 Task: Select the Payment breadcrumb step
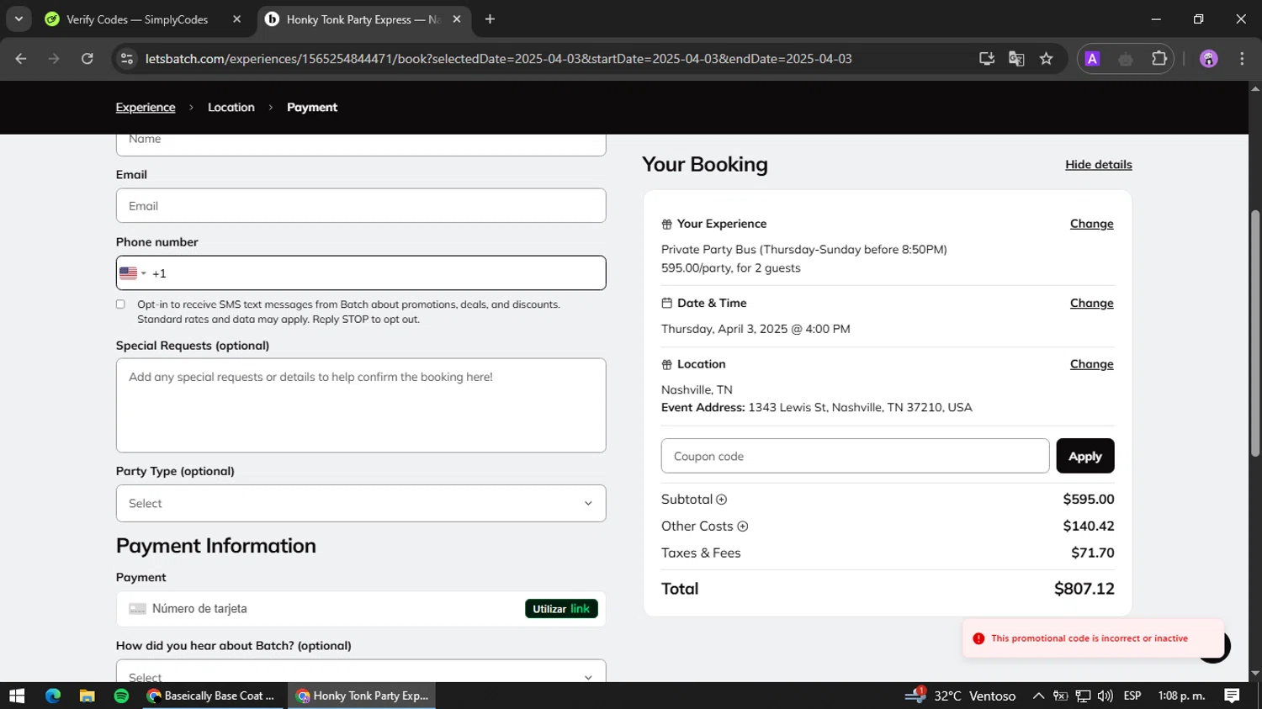tap(312, 108)
